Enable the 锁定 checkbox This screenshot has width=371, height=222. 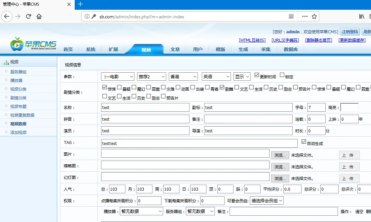coord(282,75)
